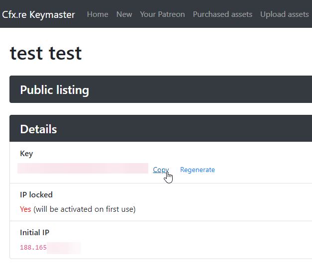Click the 'will be activated on first use' note
The height and width of the screenshot is (264, 312).
(x=85, y=209)
